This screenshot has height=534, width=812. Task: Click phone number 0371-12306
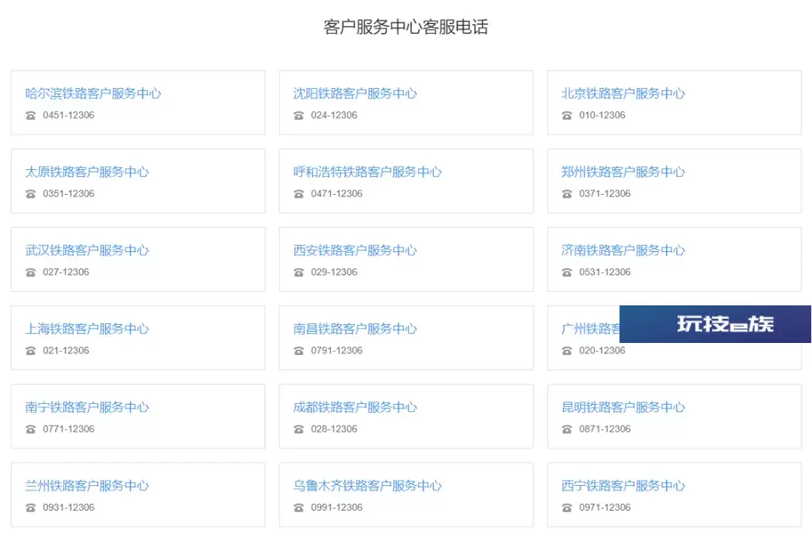(x=604, y=193)
